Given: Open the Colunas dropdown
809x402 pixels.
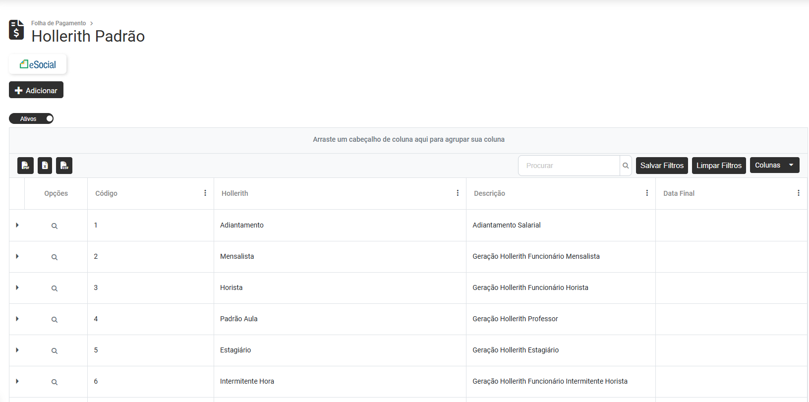Looking at the screenshot, I should pos(774,165).
